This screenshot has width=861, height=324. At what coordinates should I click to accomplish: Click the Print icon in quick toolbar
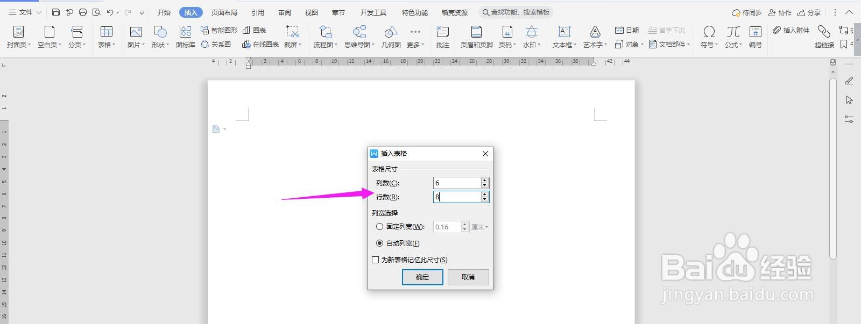[x=83, y=12]
